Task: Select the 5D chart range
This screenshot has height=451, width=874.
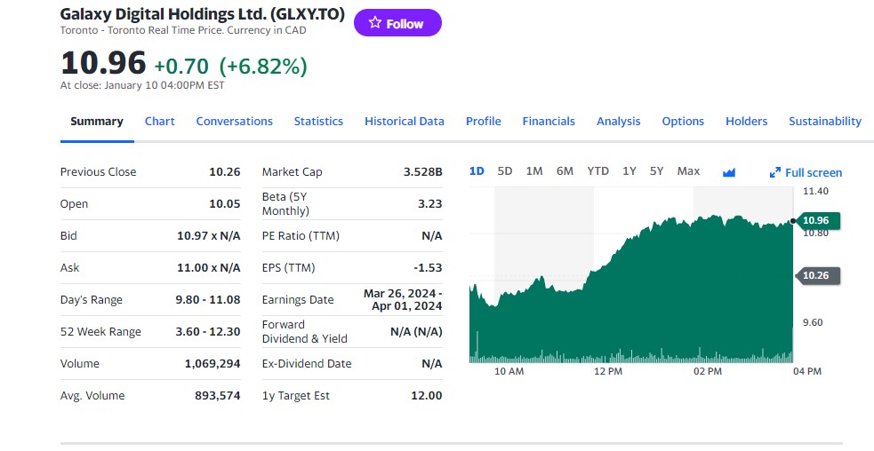Action: pos(505,171)
